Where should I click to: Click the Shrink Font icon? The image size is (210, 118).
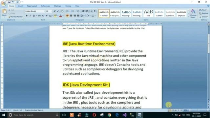[x=58, y=11]
